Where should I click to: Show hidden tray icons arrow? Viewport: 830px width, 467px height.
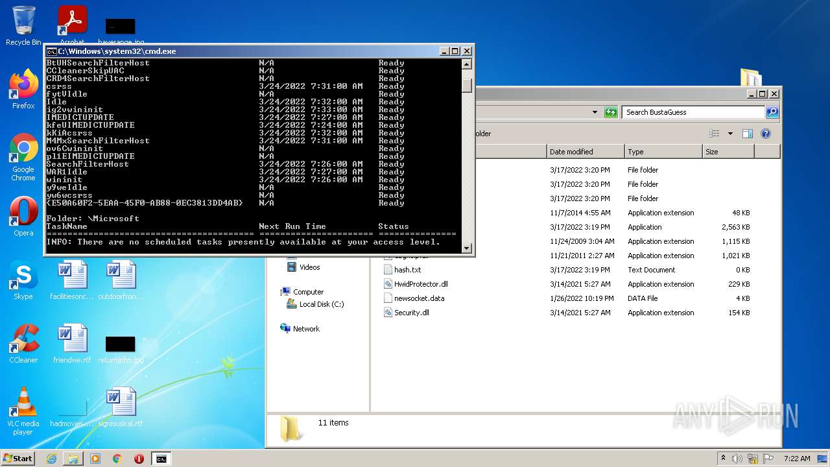(723, 459)
